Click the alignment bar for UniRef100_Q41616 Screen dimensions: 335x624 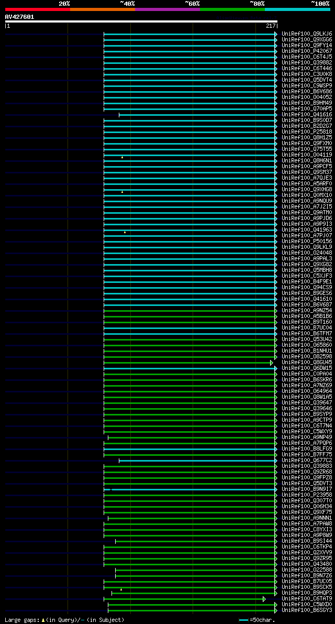[198, 115]
